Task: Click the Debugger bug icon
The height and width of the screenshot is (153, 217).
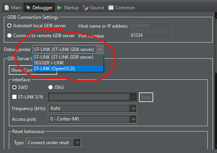Action: coord(28,8)
